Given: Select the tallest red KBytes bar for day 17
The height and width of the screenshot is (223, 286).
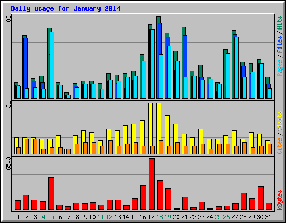Looking at the screenshot, I should pos(151,184).
